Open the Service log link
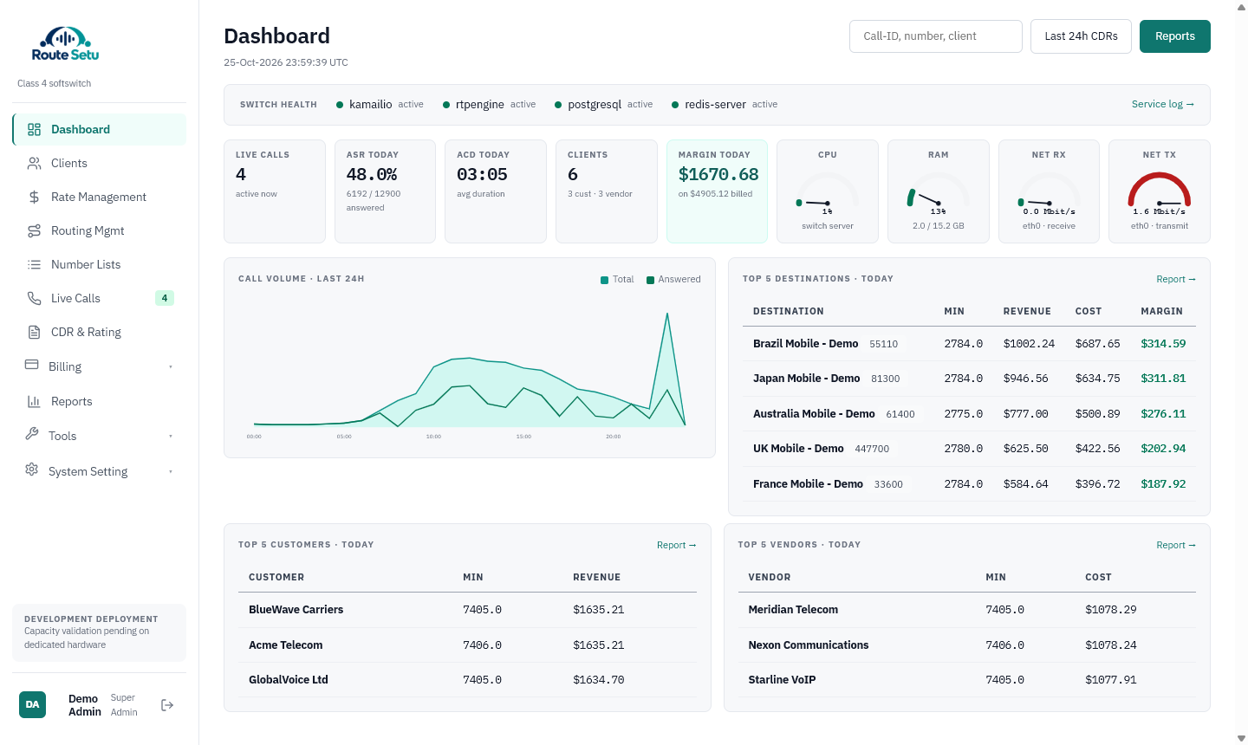This screenshot has height=745, width=1248. coord(1163,104)
